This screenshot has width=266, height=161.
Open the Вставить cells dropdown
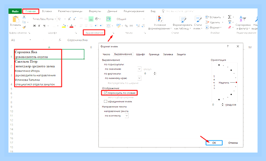pos(224,17)
